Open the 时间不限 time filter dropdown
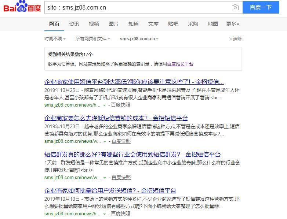Screen dimensions: 287x219 (x=55, y=39)
